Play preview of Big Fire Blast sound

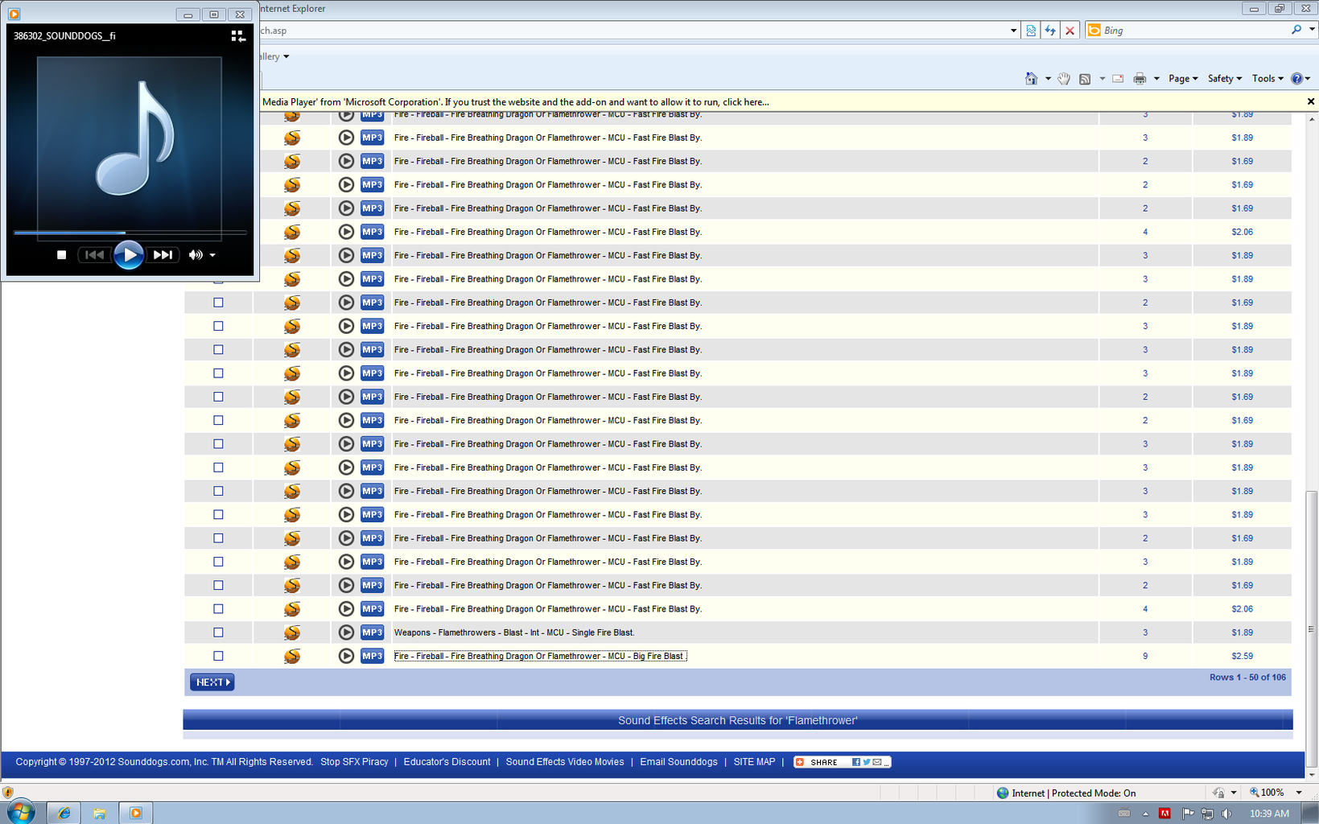click(x=346, y=656)
